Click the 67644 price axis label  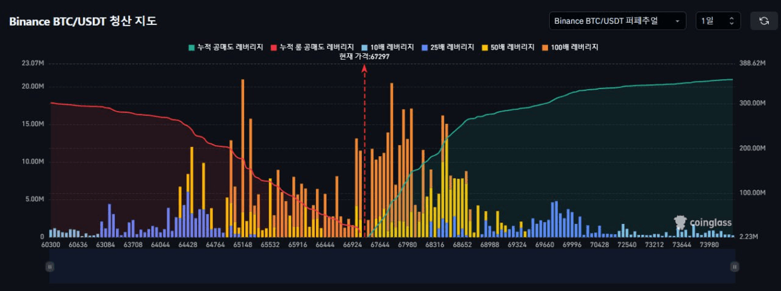click(380, 245)
